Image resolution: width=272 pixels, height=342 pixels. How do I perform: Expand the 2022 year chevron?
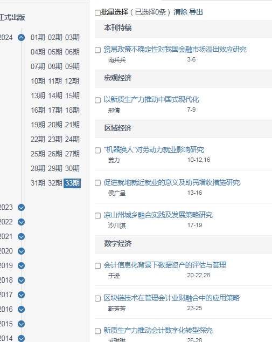pos(21,222)
